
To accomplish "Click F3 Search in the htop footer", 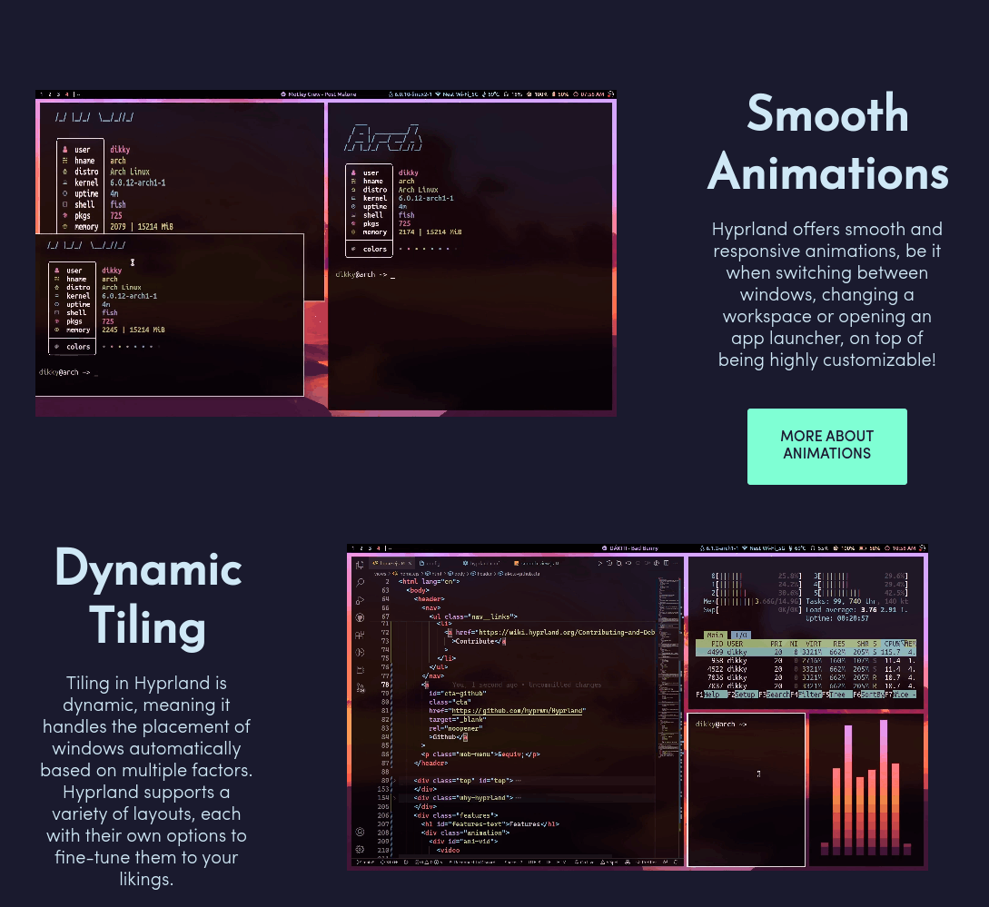I will point(774,695).
